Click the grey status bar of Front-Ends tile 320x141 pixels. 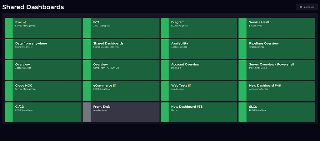click(87, 112)
